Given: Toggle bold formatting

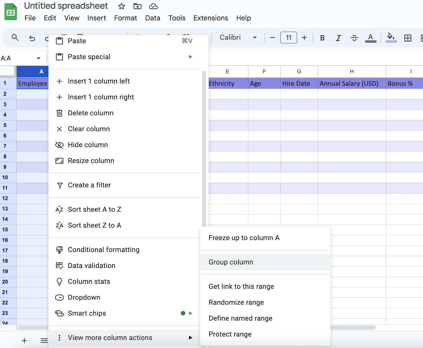Looking at the screenshot, I should click(322, 38).
